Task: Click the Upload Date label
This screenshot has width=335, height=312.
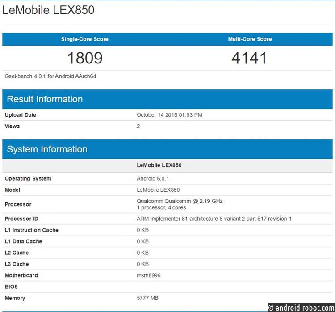Action: (20, 115)
